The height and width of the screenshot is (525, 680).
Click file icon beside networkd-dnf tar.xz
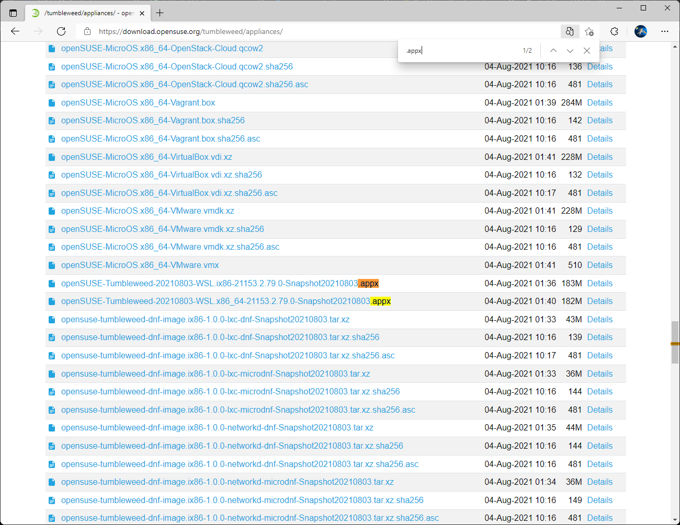(52, 428)
